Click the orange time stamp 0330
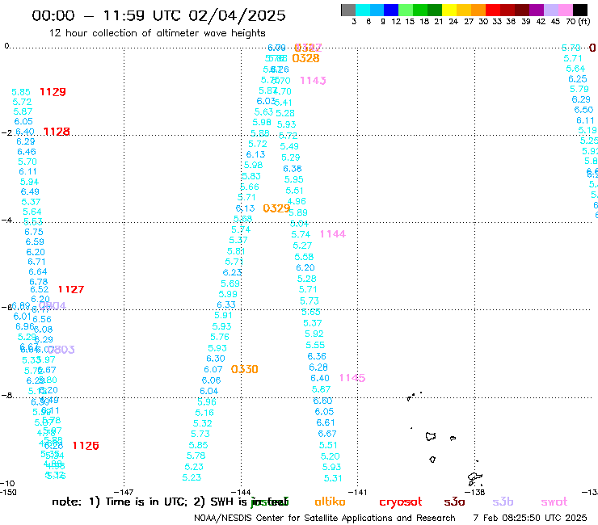 (x=245, y=369)
